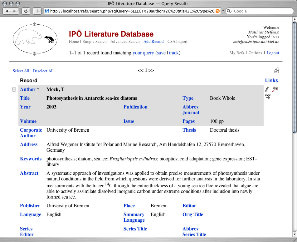
Task: Sort by Abbrev Journal field link
Action: click(x=191, y=110)
